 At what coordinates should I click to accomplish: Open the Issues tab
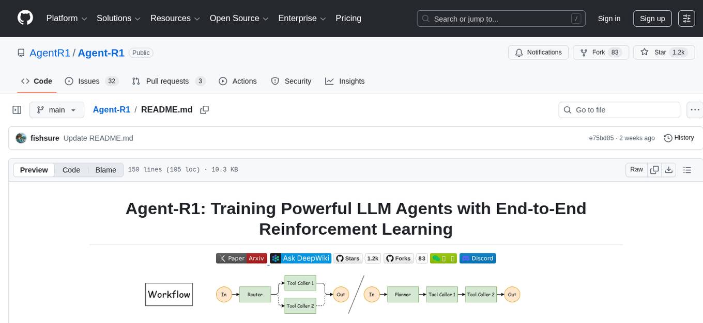click(x=91, y=81)
